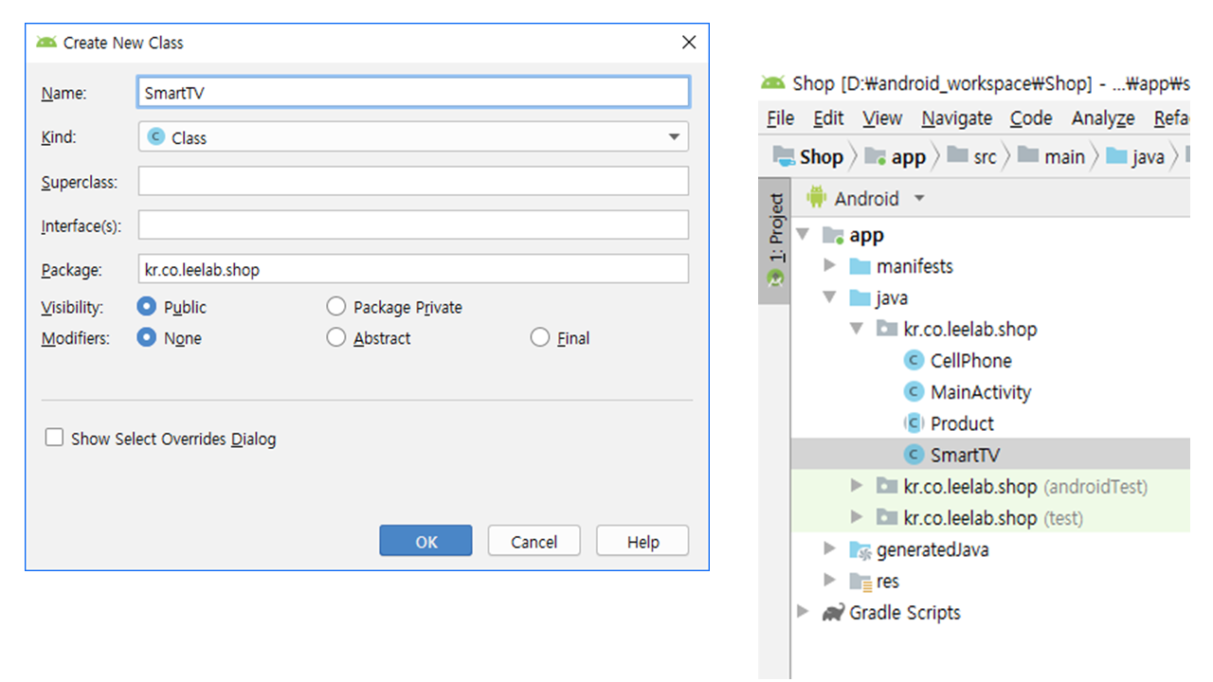
Task: Click the Product abstract class icon
Action: point(914,423)
